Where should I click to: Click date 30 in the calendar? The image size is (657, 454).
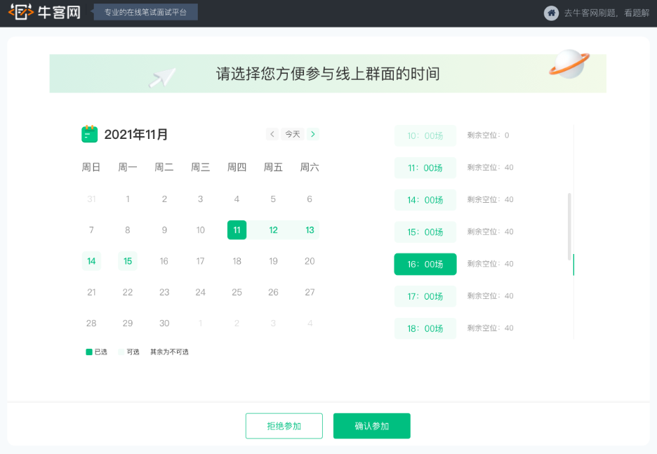[x=164, y=323]
